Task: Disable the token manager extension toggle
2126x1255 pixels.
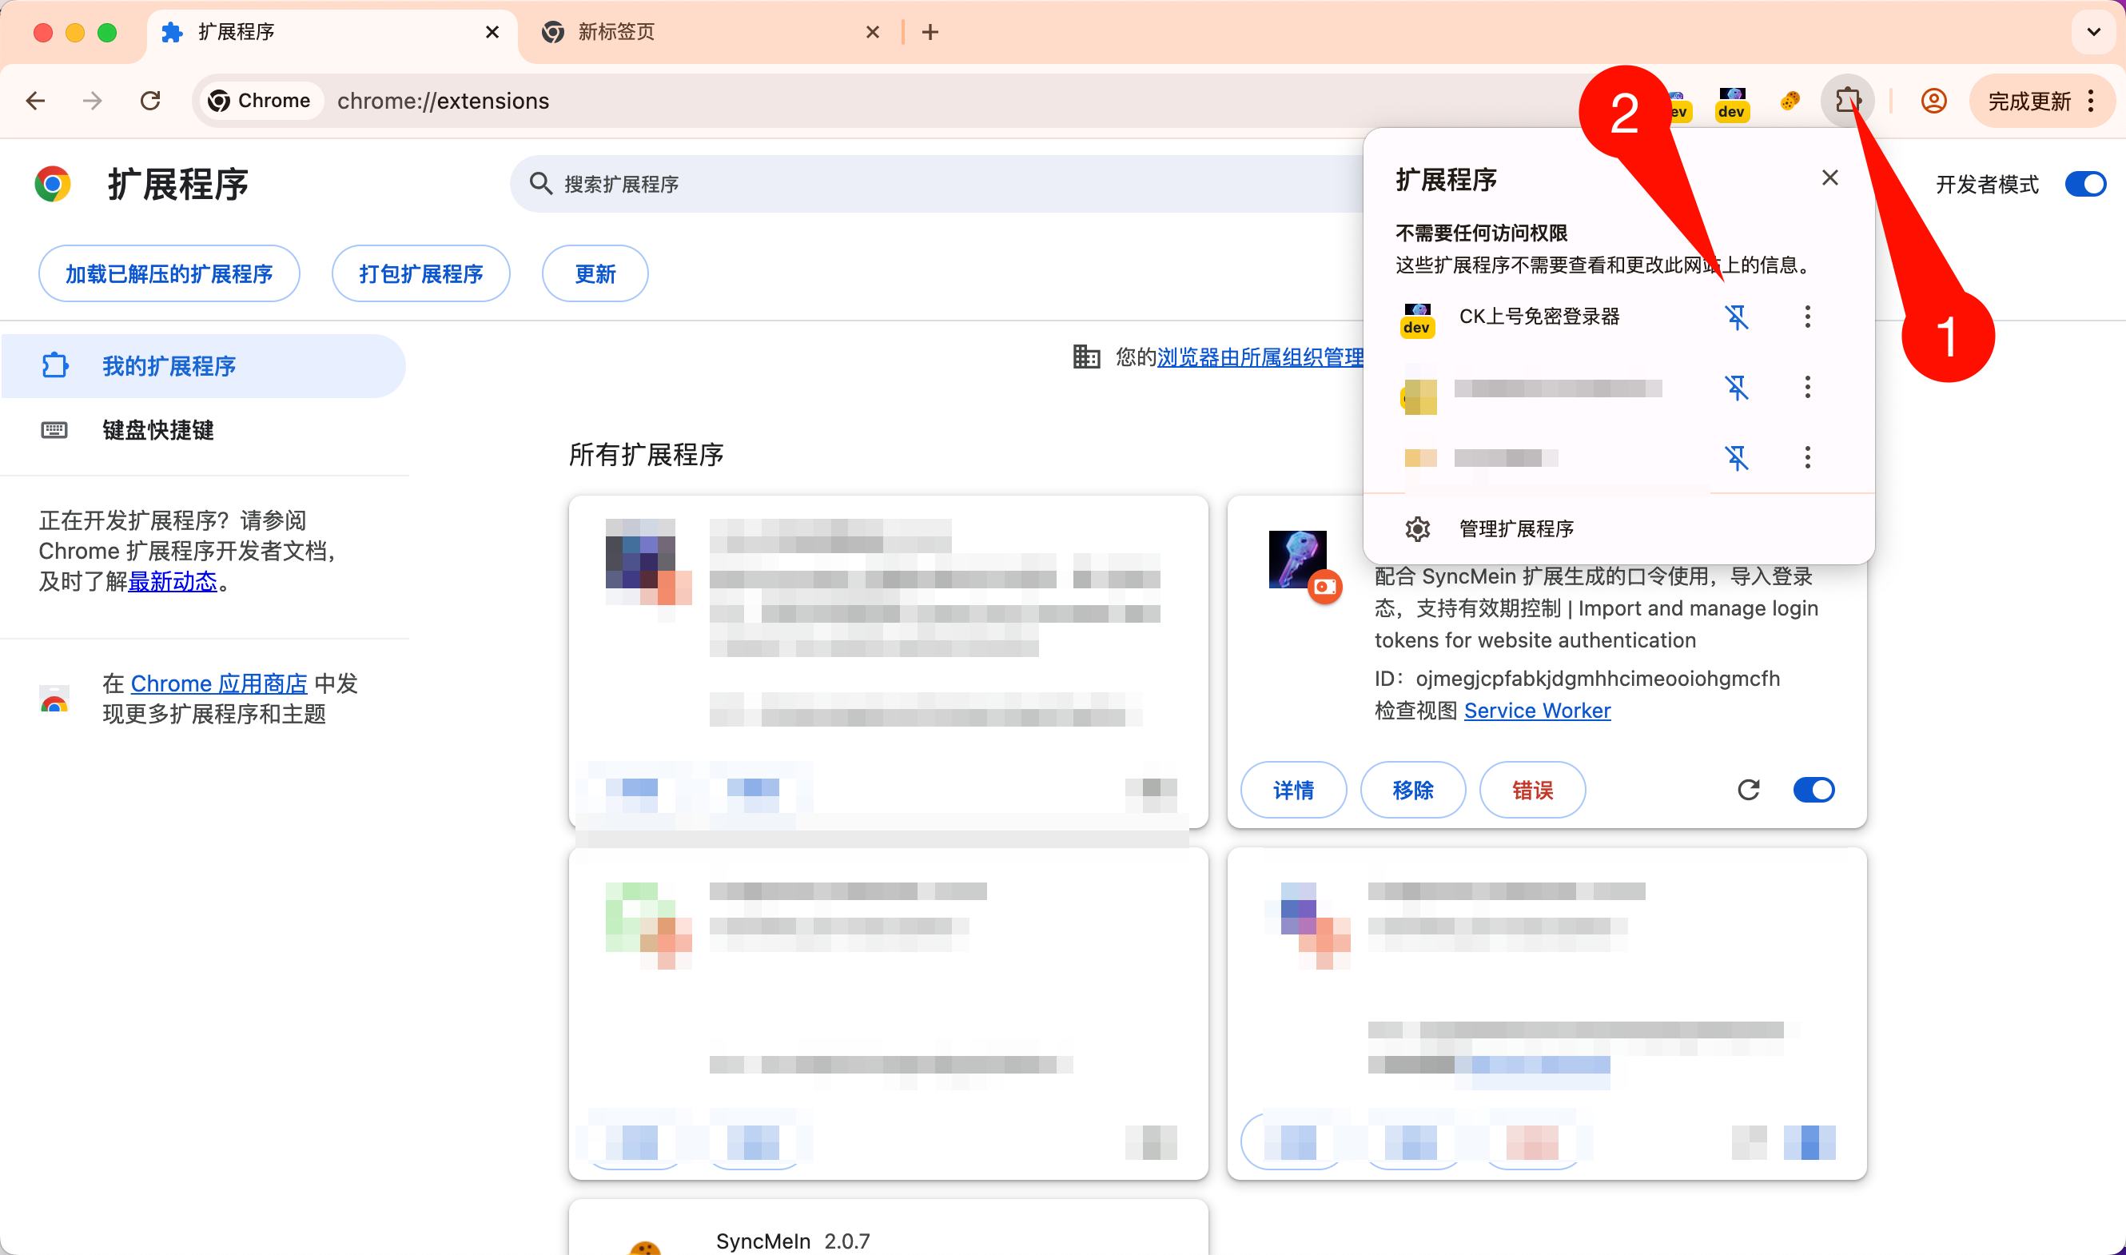Action: tap(1813, 790)
